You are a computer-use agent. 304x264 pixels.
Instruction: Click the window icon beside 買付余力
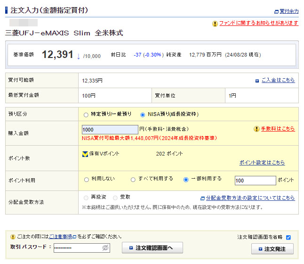[276, 11]
